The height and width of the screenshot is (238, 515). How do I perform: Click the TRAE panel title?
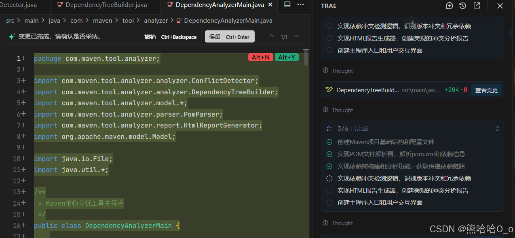329,6
